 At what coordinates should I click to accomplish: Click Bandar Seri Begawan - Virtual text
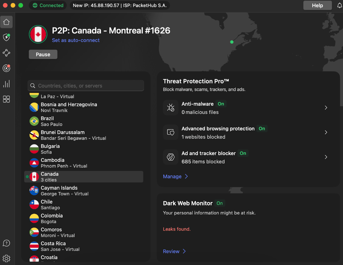[x=73, y=138]
